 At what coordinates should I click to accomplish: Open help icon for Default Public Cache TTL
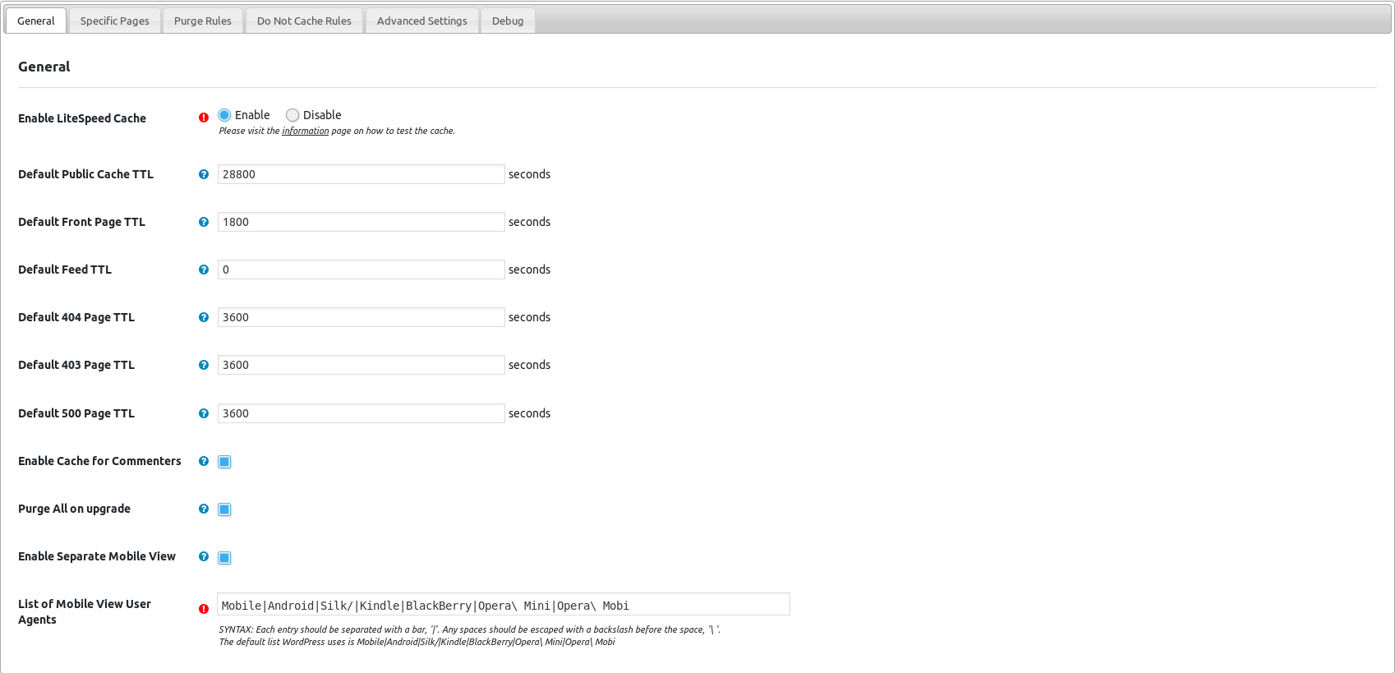(x=204, y=174)
